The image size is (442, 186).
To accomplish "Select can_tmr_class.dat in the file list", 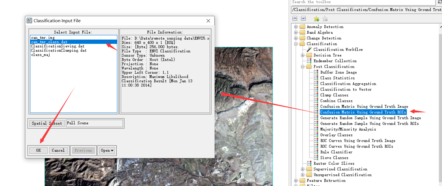I will pyautogui.click(x=74, y=42).
